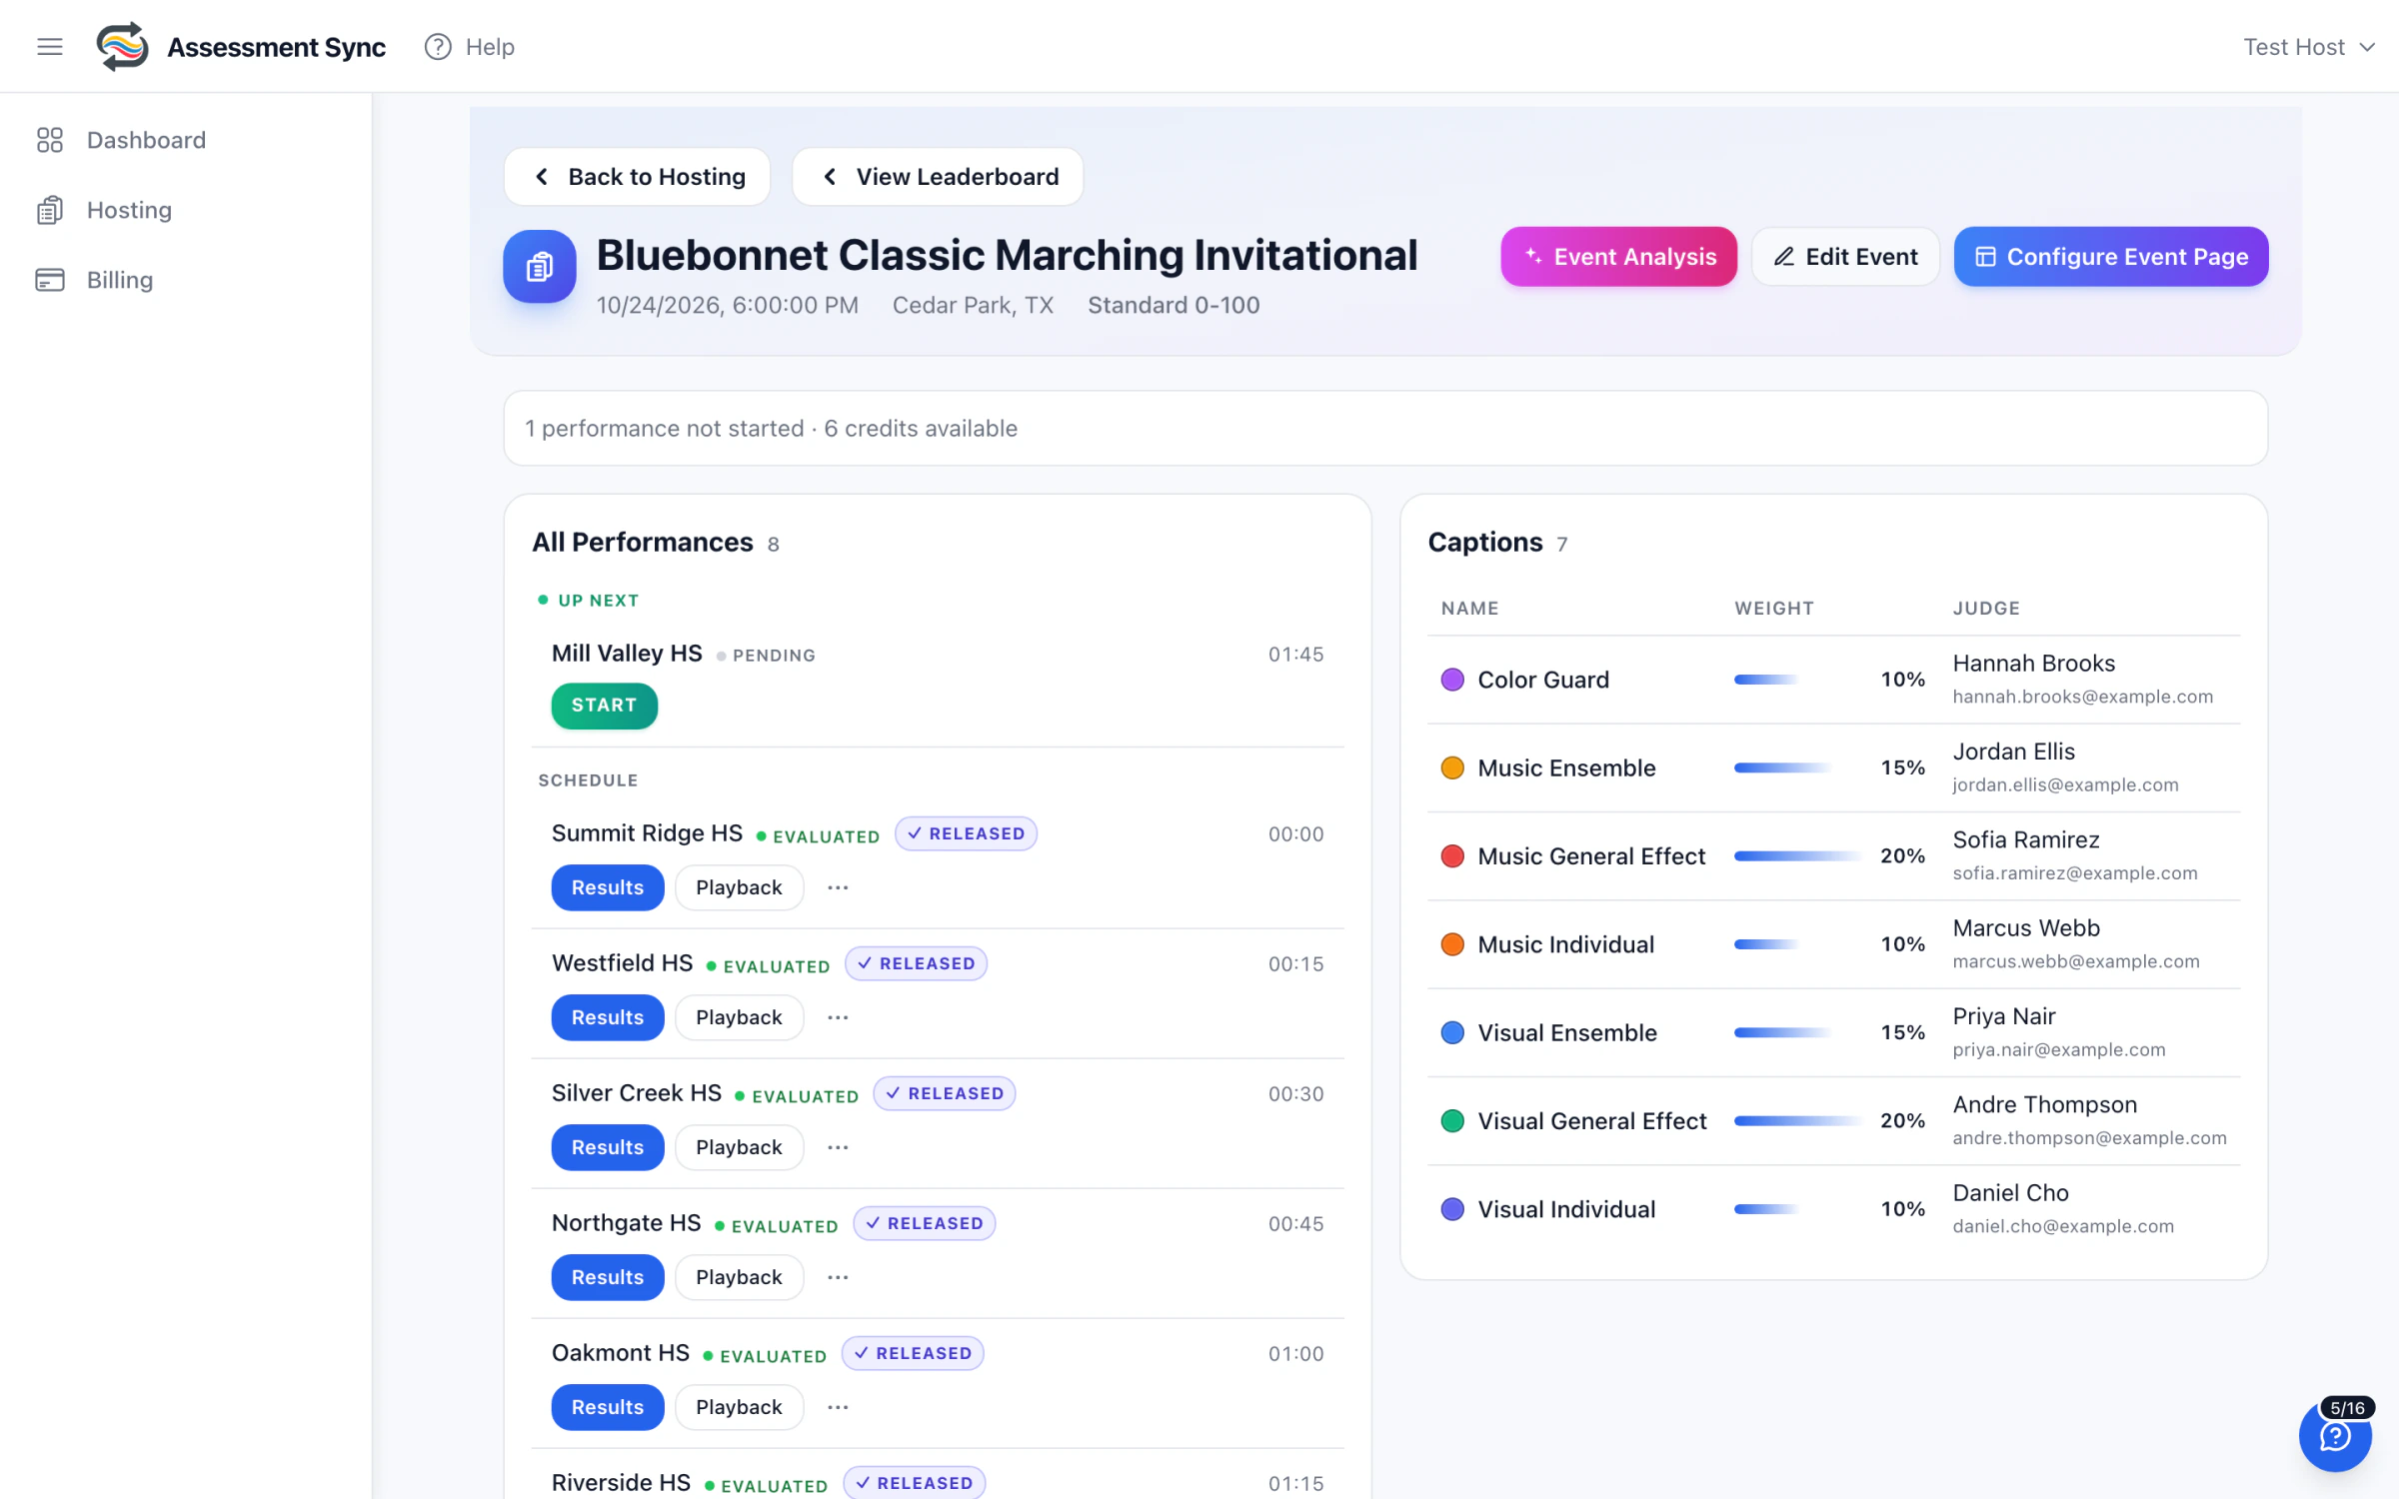
Task: View Results for Westfield HS
Action: (x=608, y=1017)
